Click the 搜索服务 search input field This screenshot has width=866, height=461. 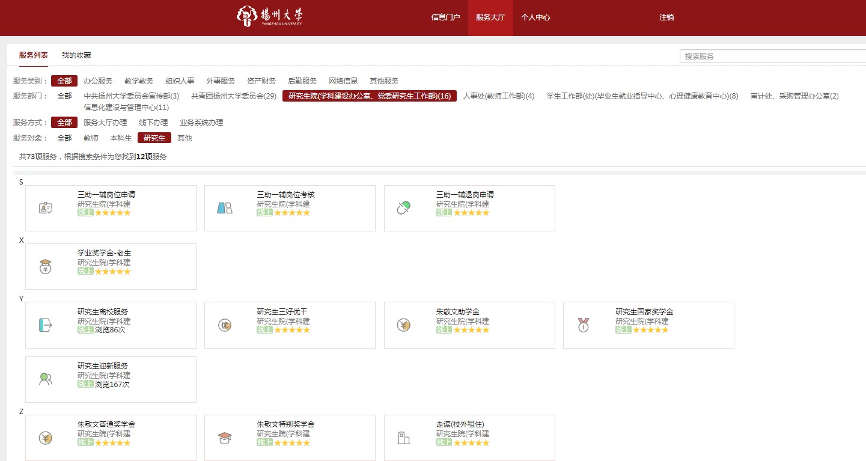click(772, 56)
